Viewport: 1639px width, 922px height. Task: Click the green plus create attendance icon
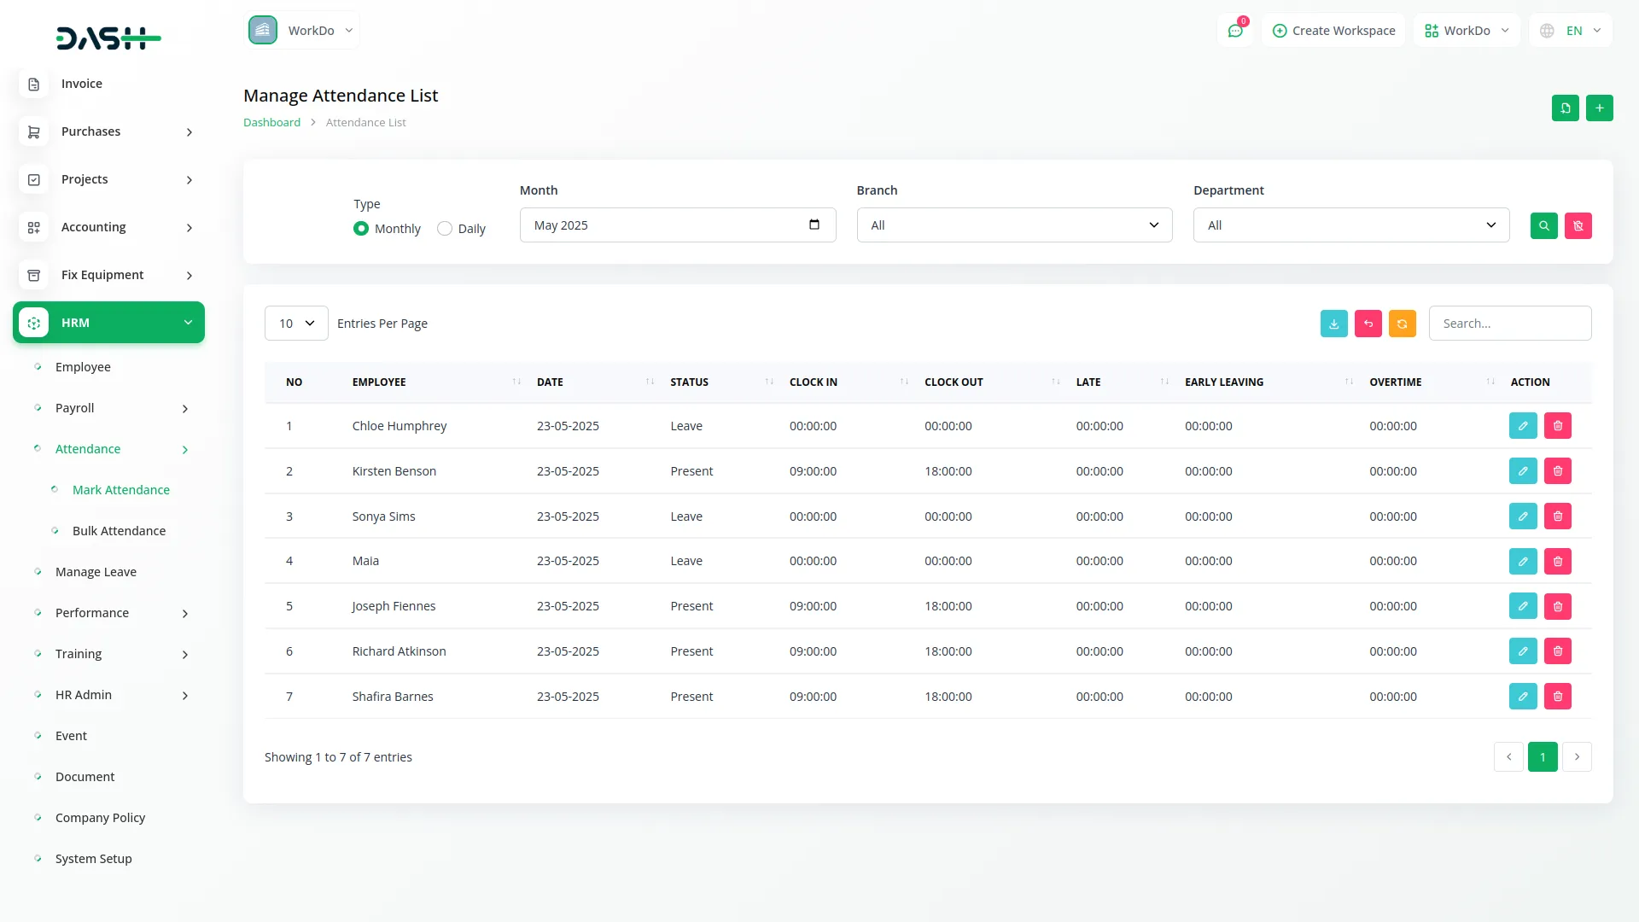[x=1599, y=108]
